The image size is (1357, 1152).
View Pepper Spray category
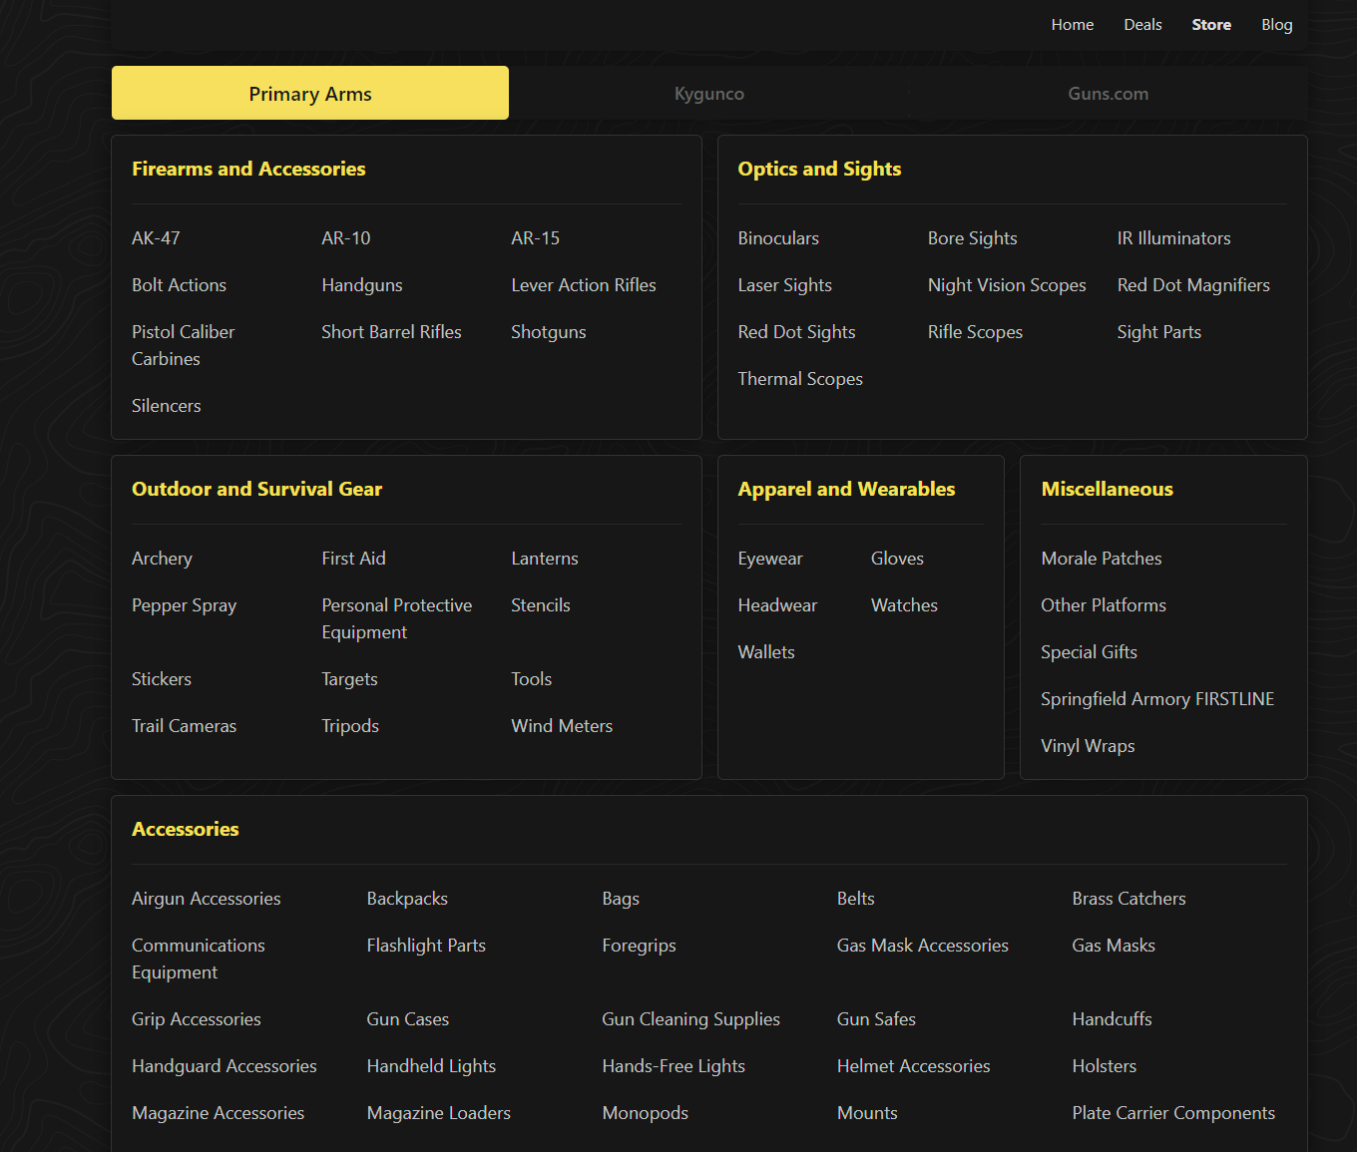point(184,605)
